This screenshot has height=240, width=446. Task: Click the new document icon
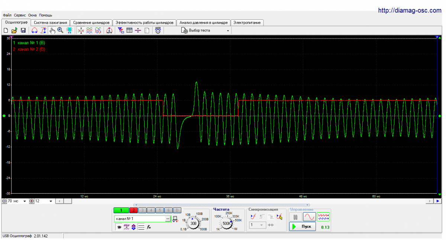[6, 30]
